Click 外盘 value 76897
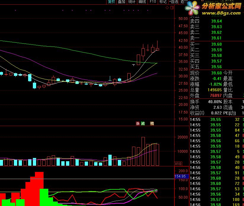 click(216, 95)
